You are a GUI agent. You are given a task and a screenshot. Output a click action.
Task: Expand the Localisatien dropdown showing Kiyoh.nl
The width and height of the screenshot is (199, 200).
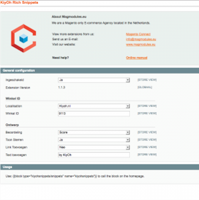coord(94,106)
